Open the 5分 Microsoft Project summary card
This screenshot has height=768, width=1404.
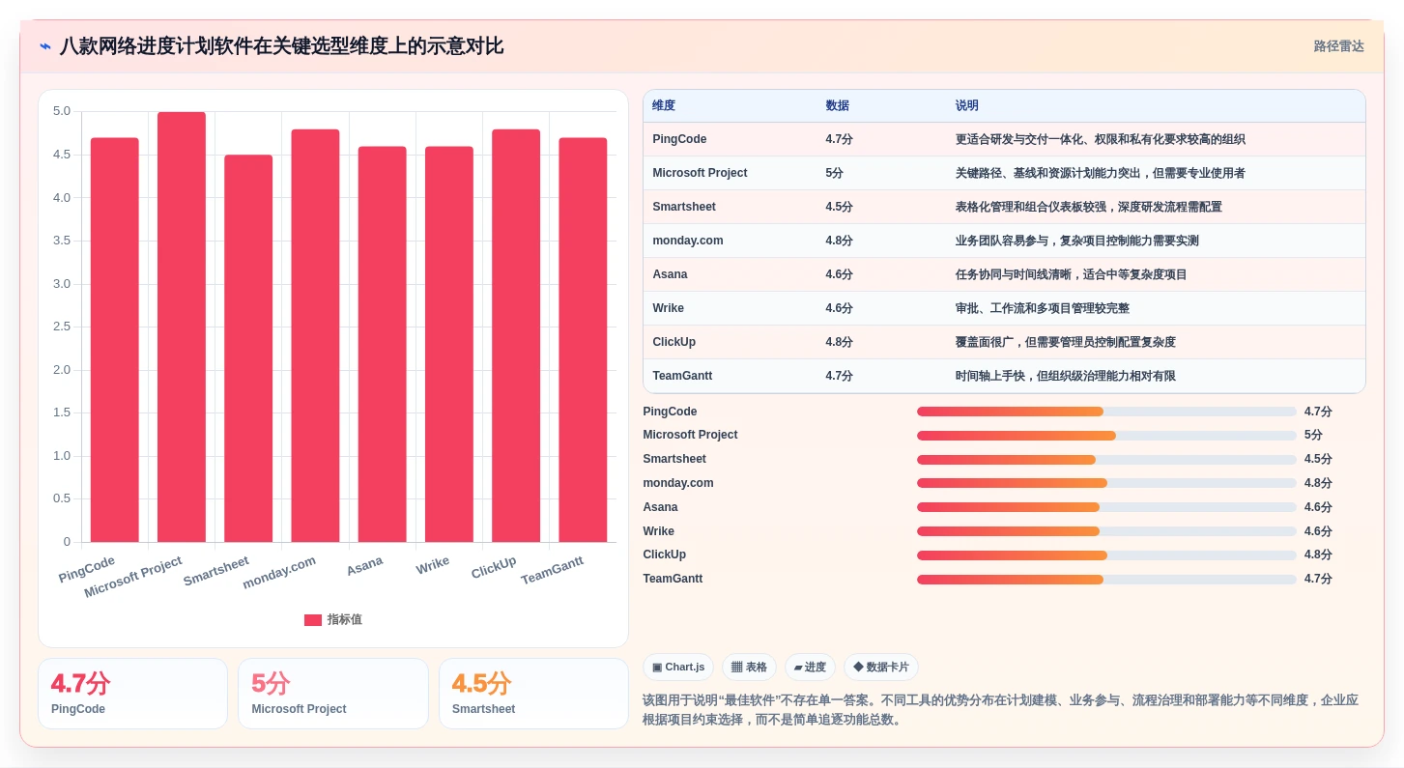(x=333, y=694)
